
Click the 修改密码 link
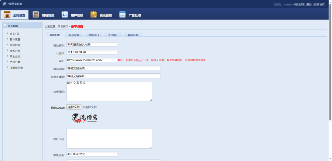(x=299, y=5)
